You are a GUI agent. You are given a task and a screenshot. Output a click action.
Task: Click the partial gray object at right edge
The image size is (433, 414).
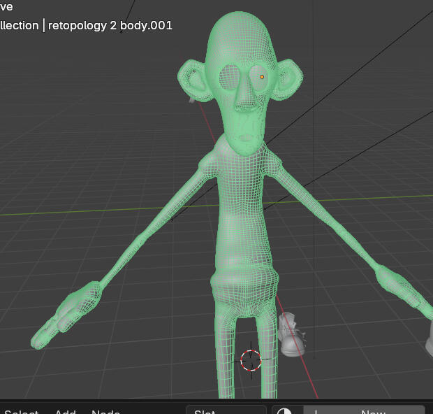tap(429, 345)
